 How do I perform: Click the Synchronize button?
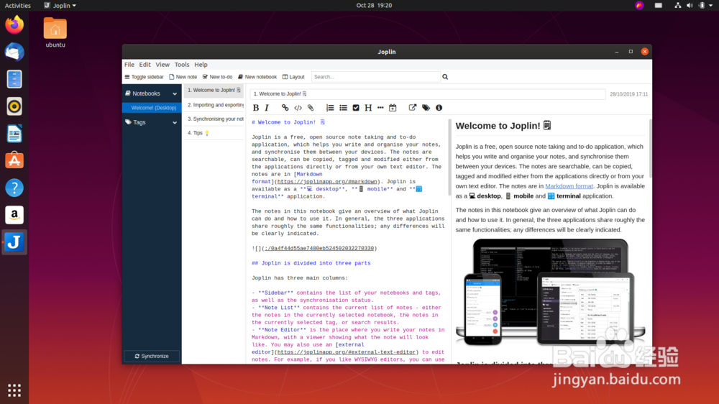point(152,357)
